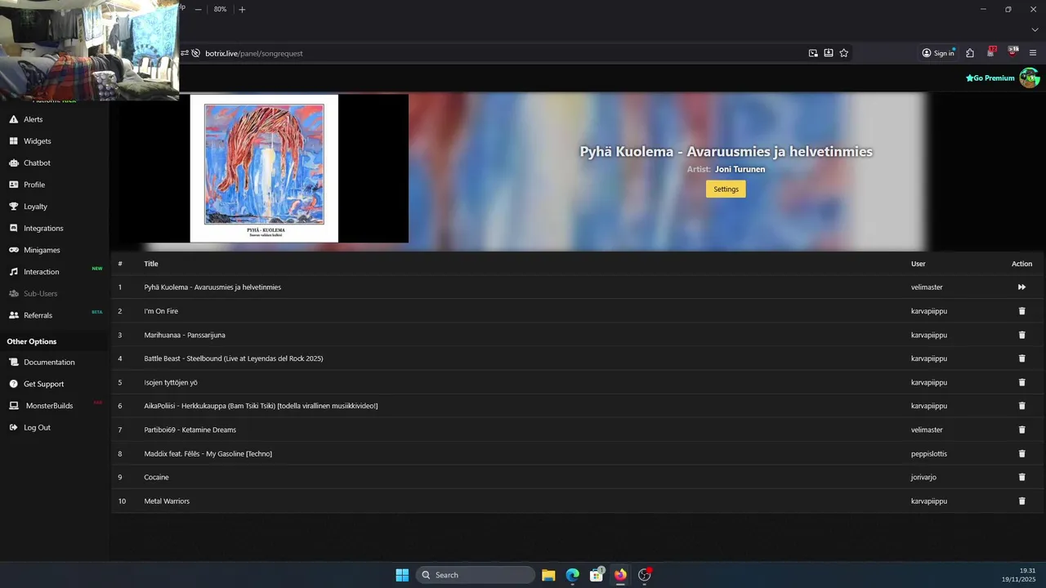Click Partiboi69 - Ketamine Dreams title
The image size is (1046, 588).
point(190,430)
